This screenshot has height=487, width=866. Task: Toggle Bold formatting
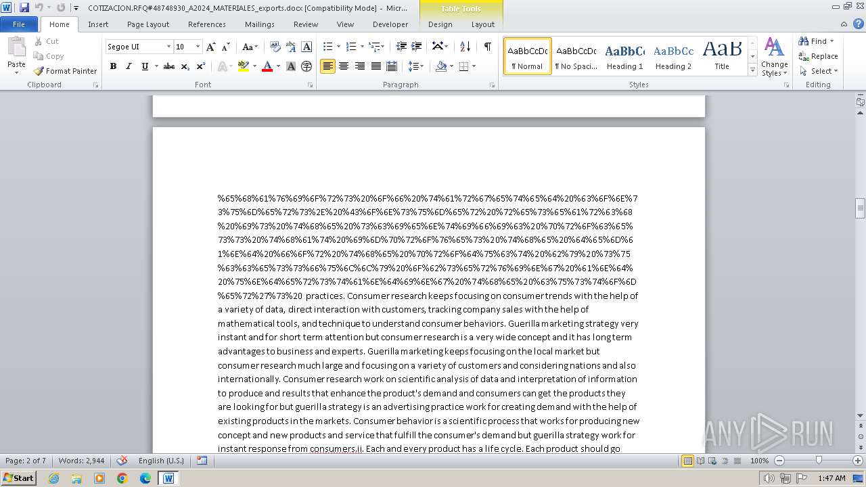coord(113,66)
